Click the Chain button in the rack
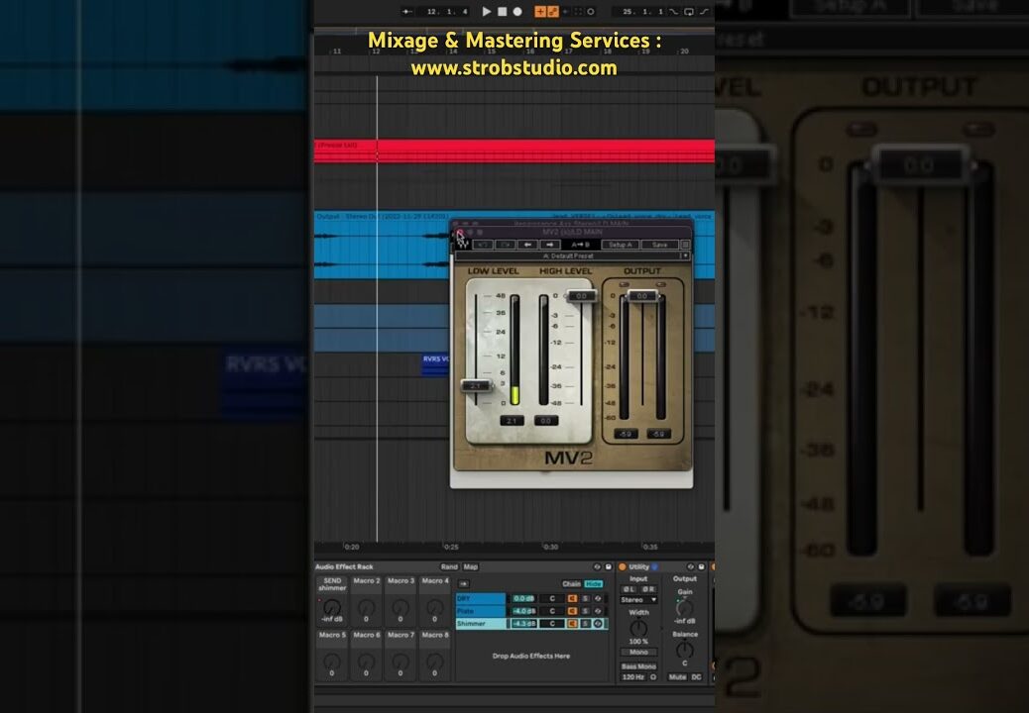This screenshot has width=1029, height=713. pos(572,584)
